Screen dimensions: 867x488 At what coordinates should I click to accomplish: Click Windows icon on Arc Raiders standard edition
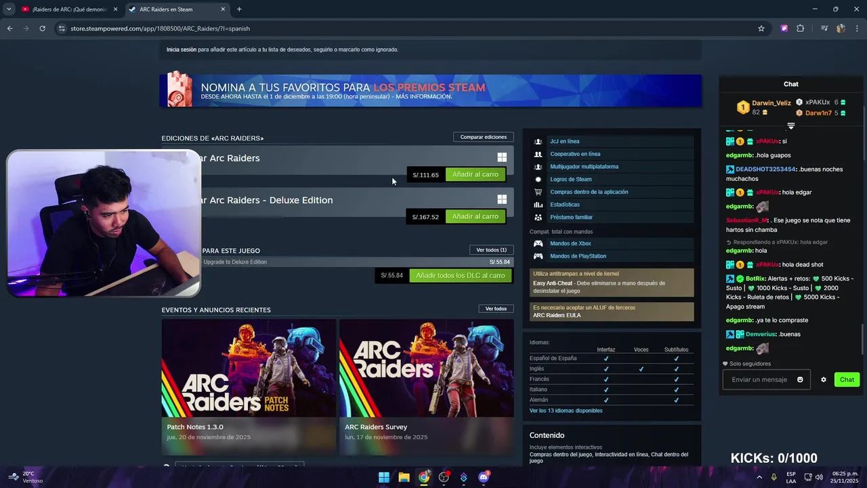click(x=502, y=157)
